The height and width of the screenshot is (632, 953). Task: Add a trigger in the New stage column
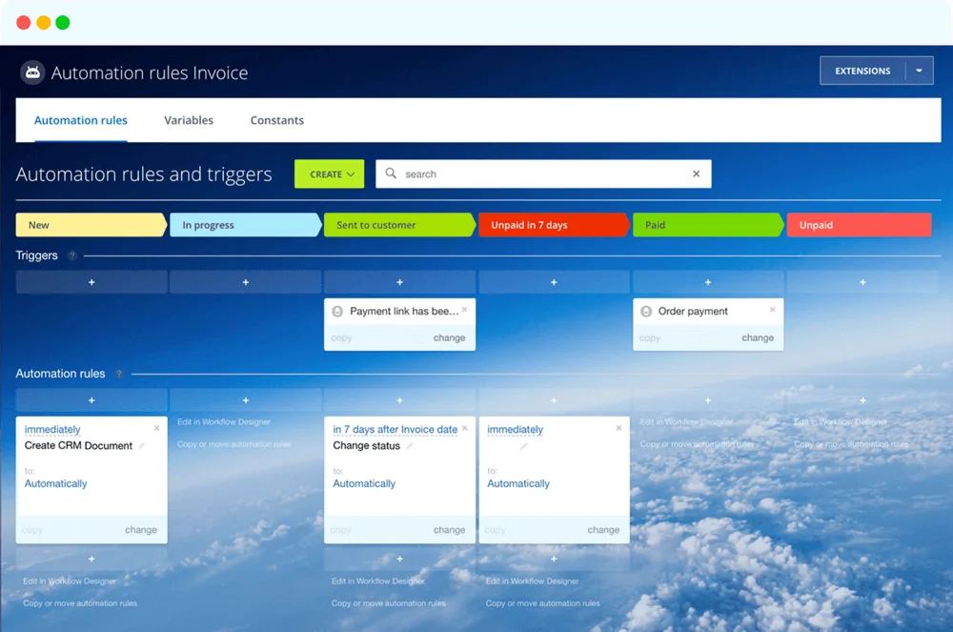pyautogui.click(x=91, y=282)
